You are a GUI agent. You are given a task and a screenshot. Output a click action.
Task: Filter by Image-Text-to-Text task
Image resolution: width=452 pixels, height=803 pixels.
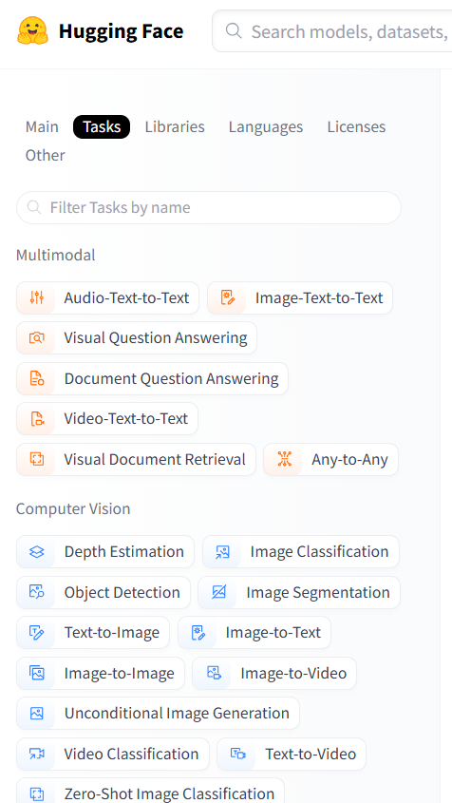[x=300, y=297]
